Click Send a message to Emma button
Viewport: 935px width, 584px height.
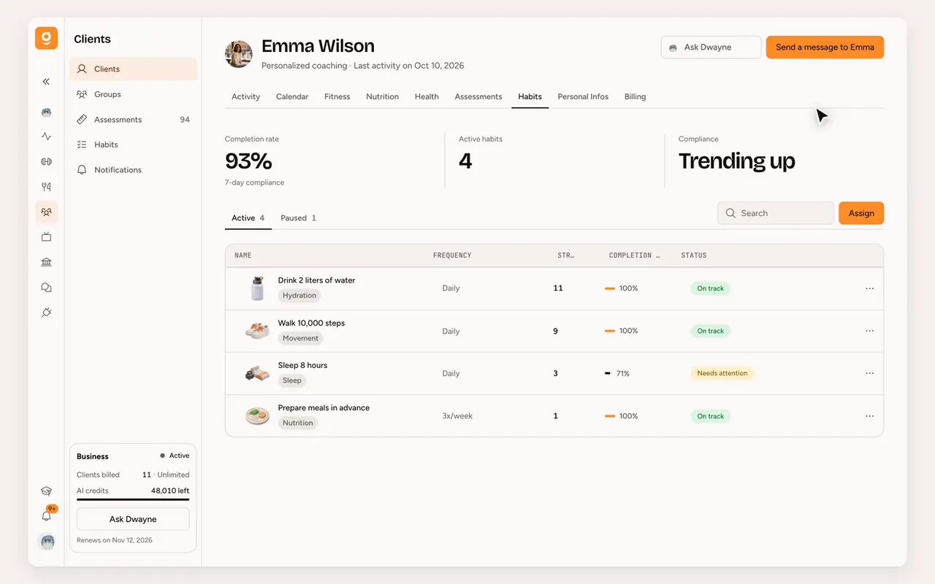pos(825,47)
